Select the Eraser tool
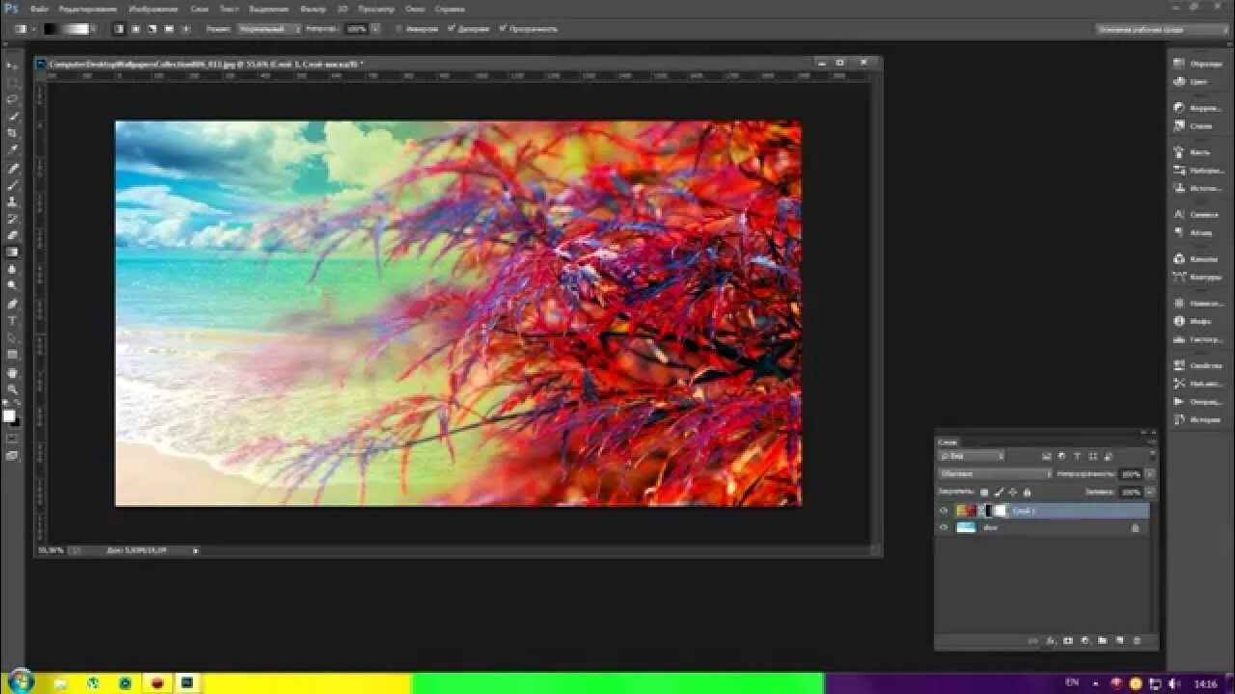 [x=13, y=235]
